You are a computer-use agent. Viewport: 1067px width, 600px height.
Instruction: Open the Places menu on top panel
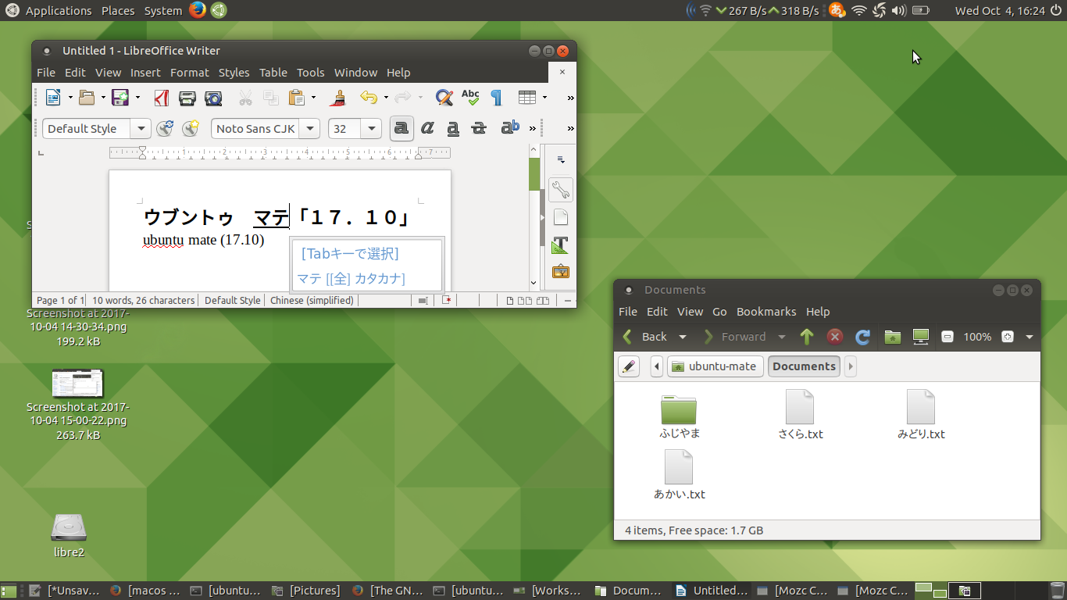118,10
